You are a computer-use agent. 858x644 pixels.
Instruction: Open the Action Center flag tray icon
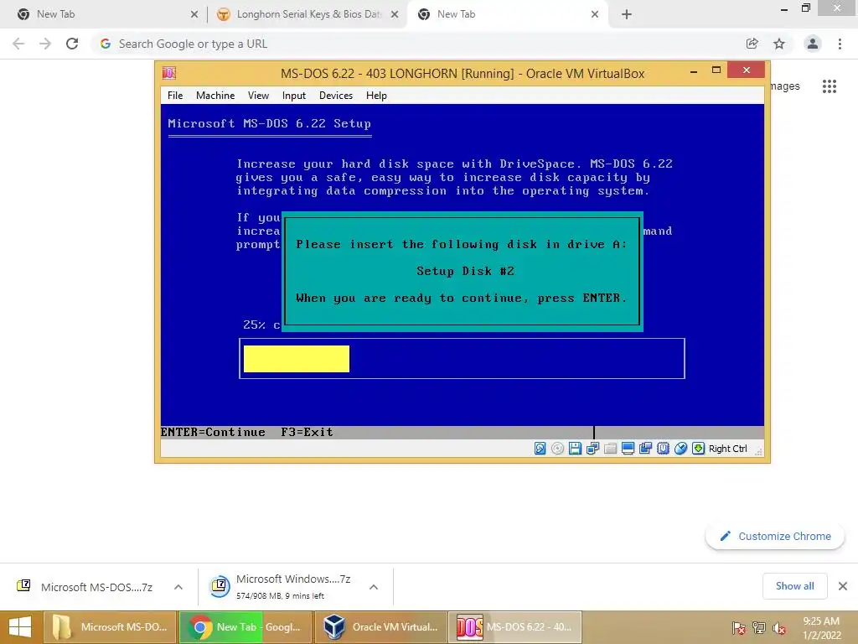click(739, 627)
